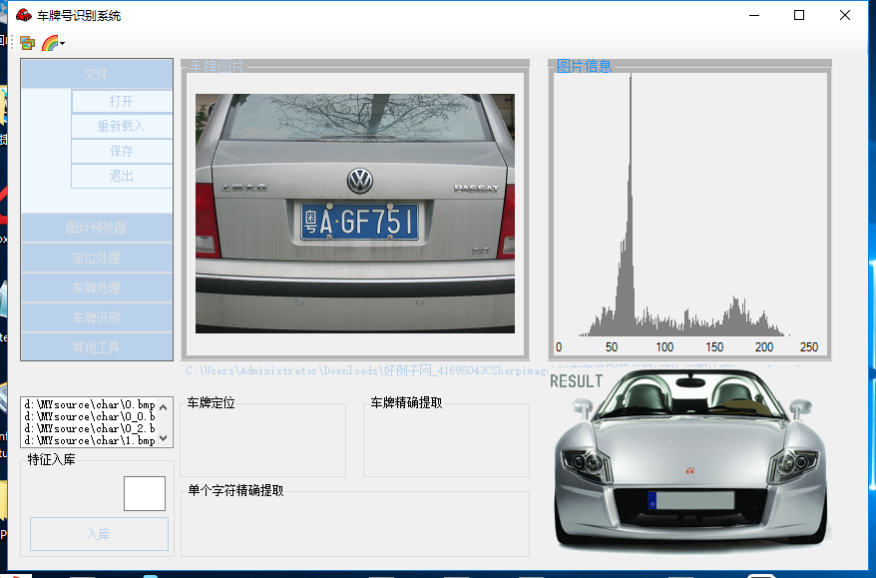Expand the 车牌处理 section
The image size is (876, 578).
(x=97, y=288)
